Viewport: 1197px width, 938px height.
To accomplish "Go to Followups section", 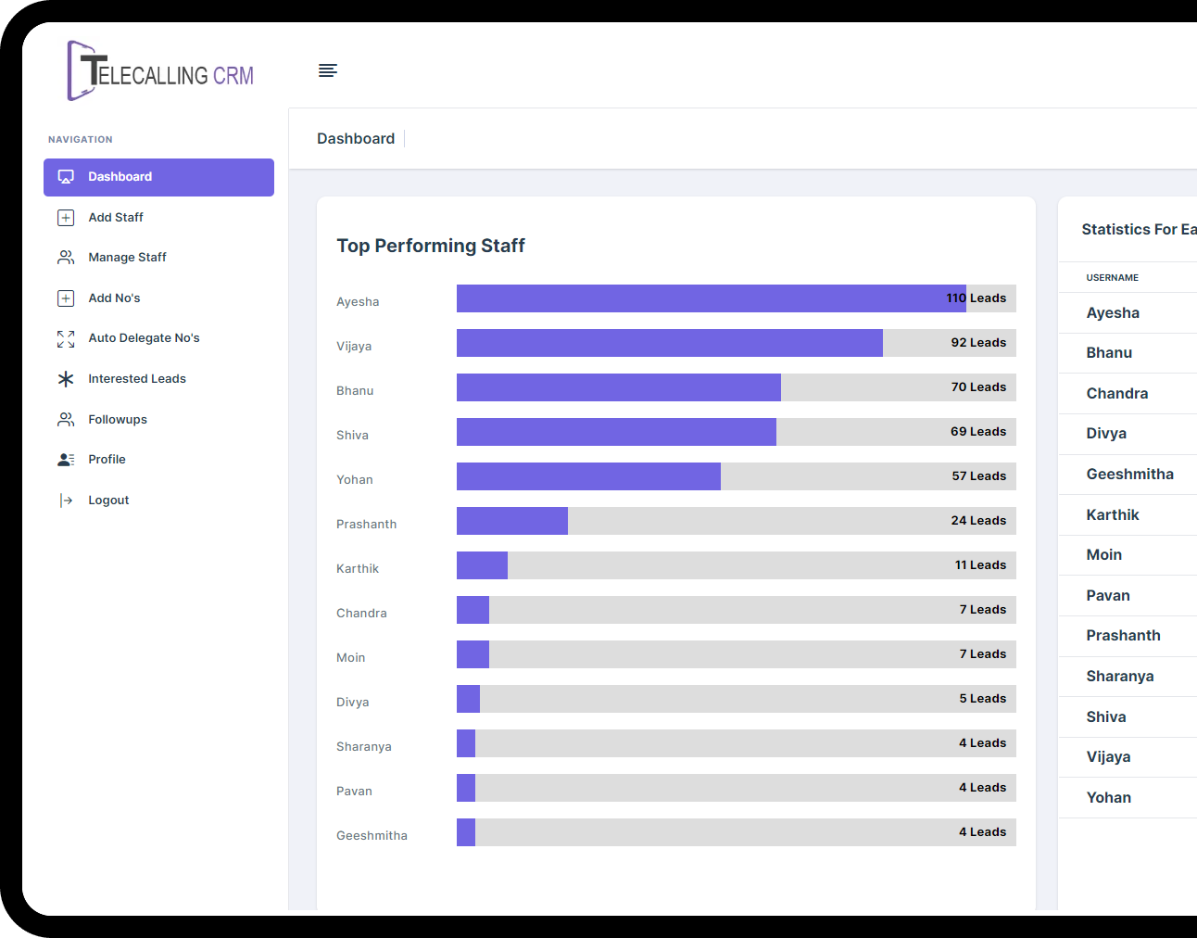I will pyautogui.click(x=158, y=420).
